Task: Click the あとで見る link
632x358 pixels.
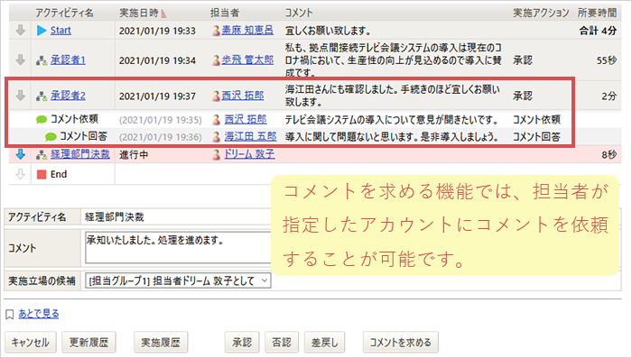Action: [x=39, y=314]
